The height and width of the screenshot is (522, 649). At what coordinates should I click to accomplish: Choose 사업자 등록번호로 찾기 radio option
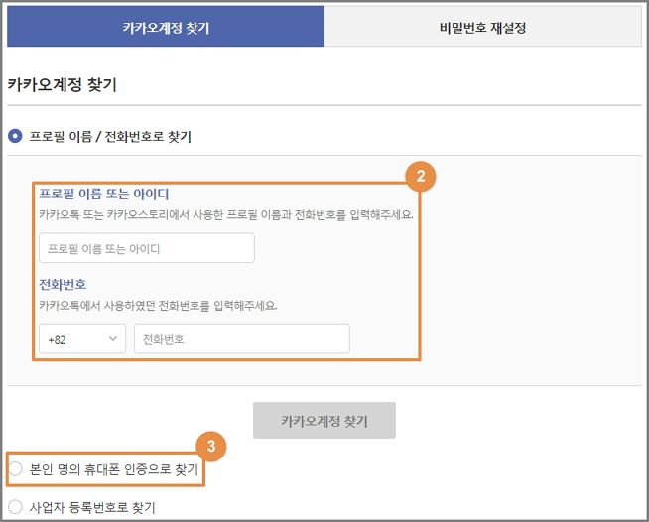point(15,507)
